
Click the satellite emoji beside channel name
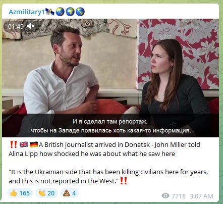pyautogui.click(x=50, y=12)
